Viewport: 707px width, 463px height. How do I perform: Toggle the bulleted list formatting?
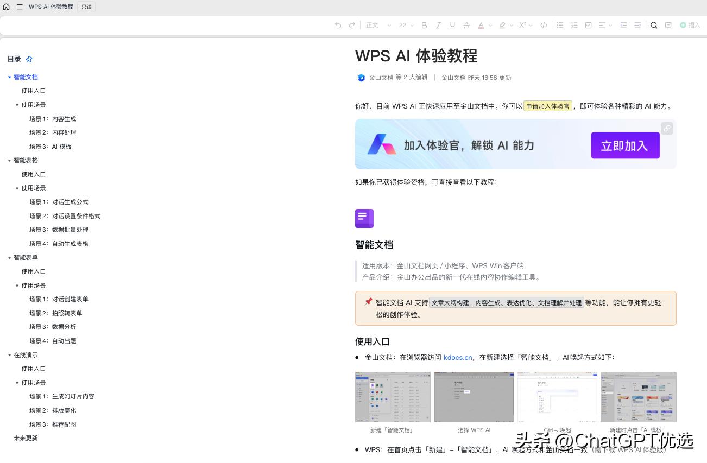click(560, 25)
